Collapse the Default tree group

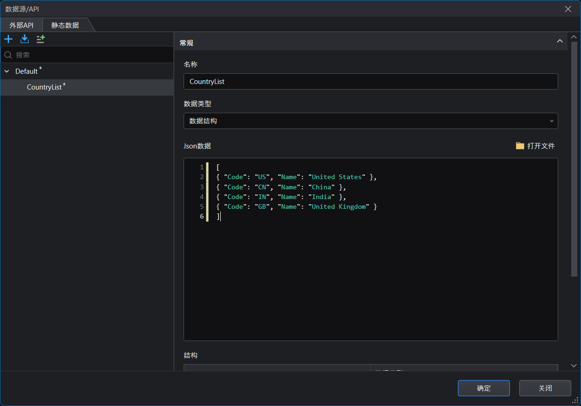coord(7,71)
